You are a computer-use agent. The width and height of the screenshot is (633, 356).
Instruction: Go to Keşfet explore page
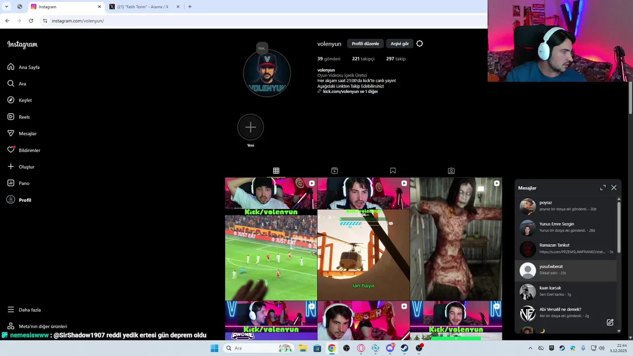point(19,100)
